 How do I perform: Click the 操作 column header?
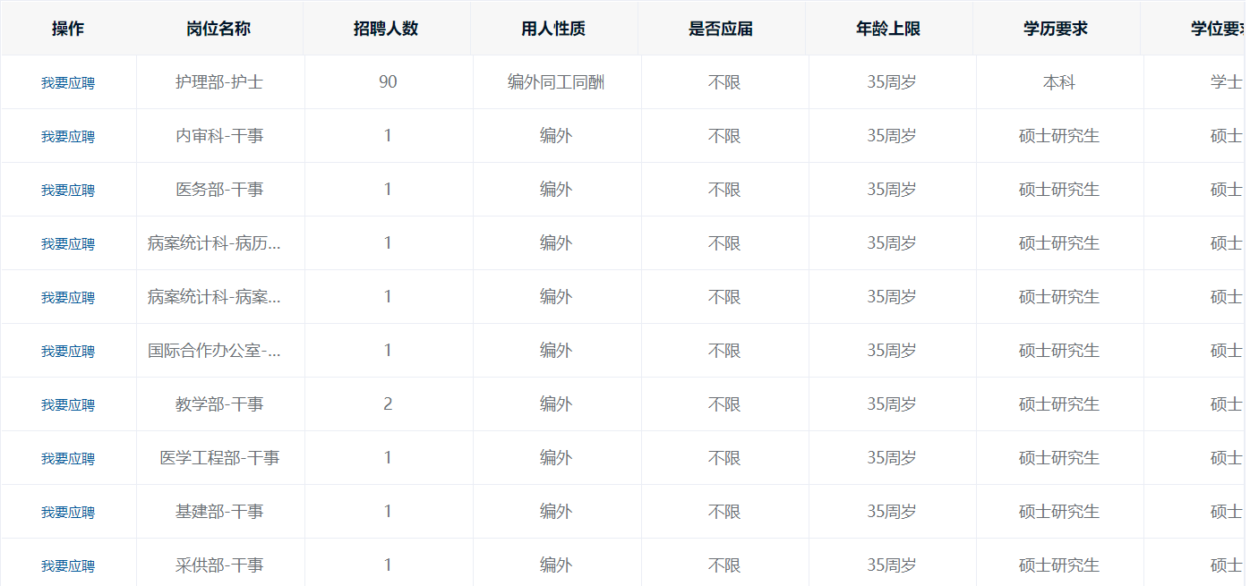68,29
